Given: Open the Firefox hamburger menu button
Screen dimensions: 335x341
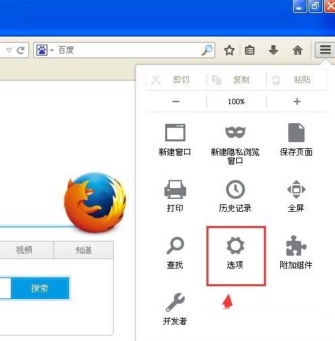Looking at the screenshot, I should click(x=325, y=50).
